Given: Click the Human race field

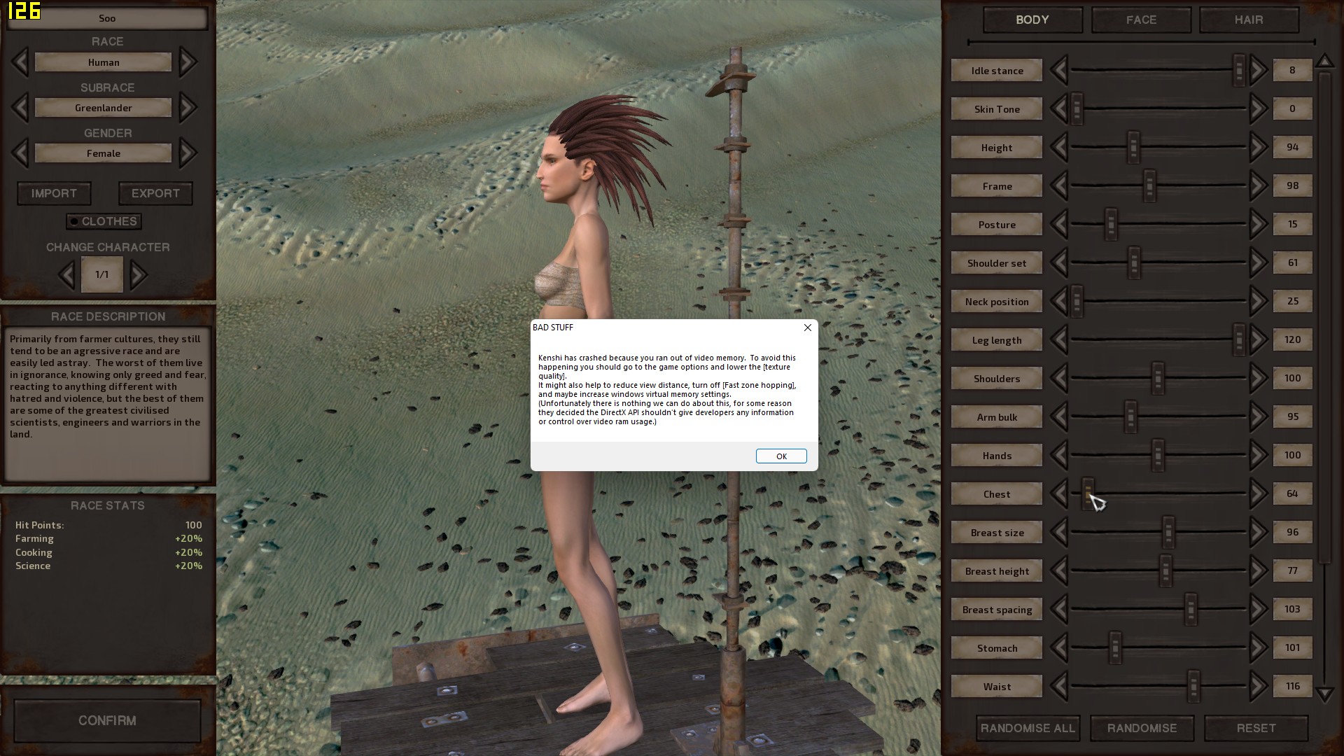Looking at the screenshot, I should click(x=104, y=62).
